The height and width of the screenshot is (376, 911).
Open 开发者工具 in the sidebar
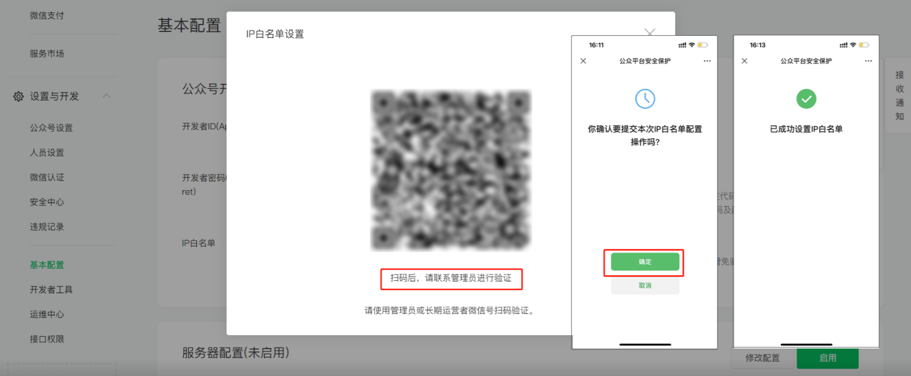coord(51,289)
